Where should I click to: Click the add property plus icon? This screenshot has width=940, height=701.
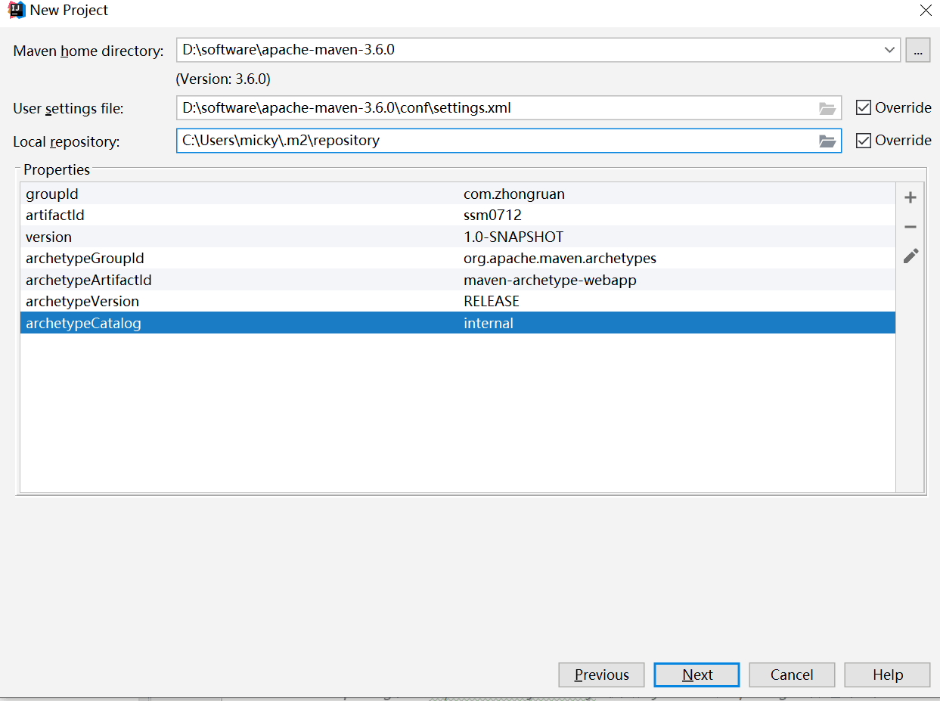tap(911, 198)
